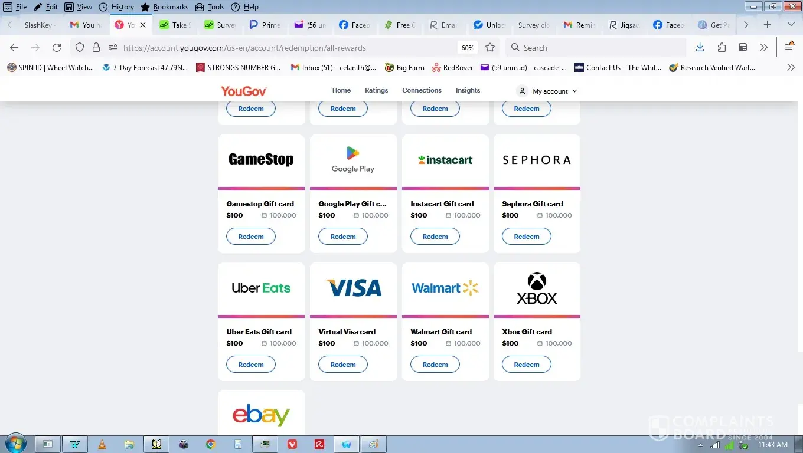
Task: List all open tabs
Action: [791, 25]
